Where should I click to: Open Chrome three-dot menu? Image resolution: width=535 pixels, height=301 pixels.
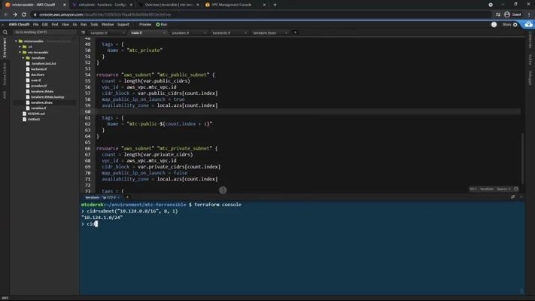(529, 14)
